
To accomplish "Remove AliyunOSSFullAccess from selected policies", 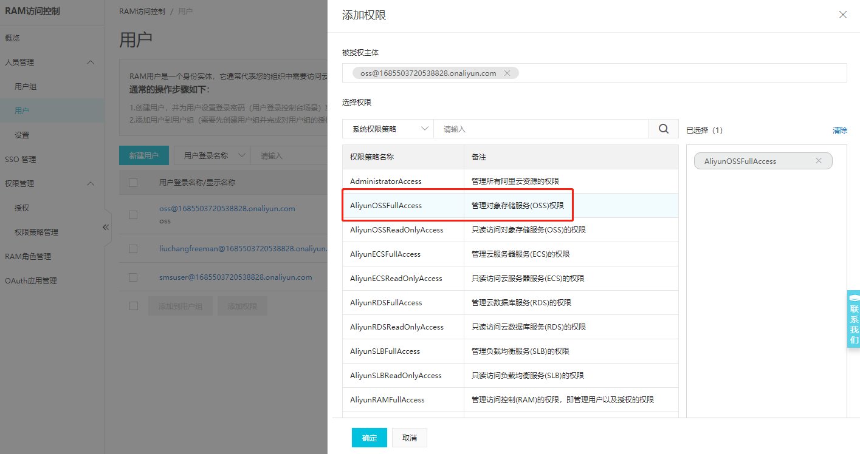I will (819, 160).
